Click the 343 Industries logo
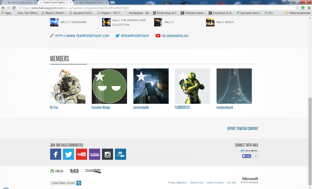The height and width of the screenshot is (189, 312). [74, 171]
